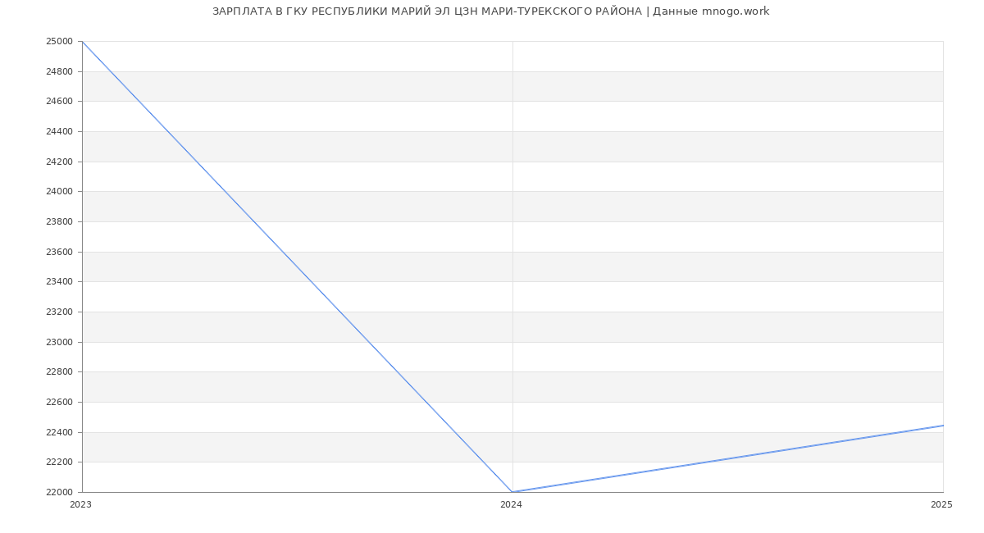Select the 25000 y-axis label
984x533 pixels.
click(x=59, y=42)
